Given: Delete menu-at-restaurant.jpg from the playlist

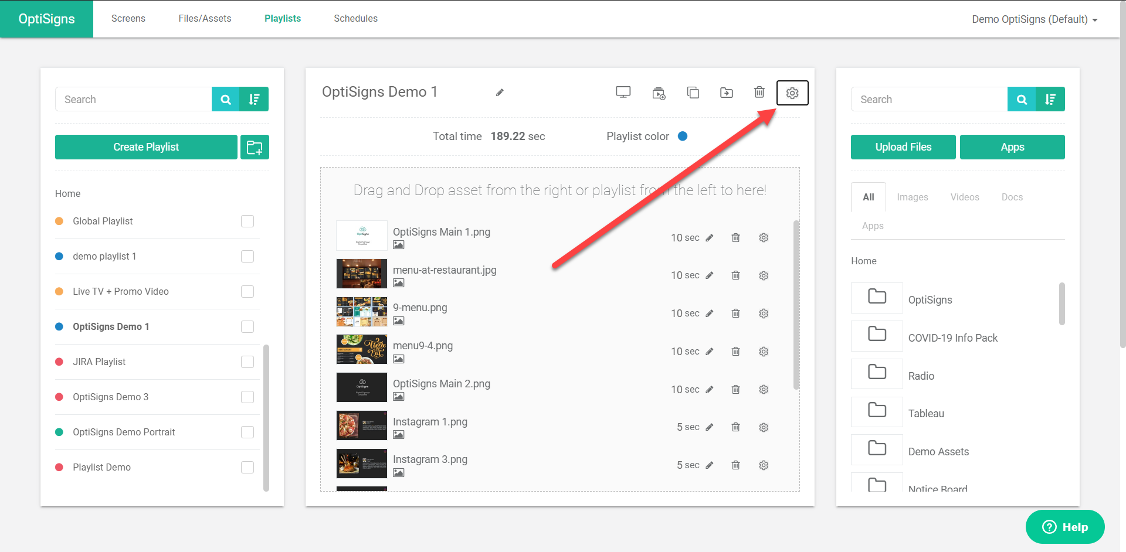Looking at the screenshot, I should click(x=735, y=275).
